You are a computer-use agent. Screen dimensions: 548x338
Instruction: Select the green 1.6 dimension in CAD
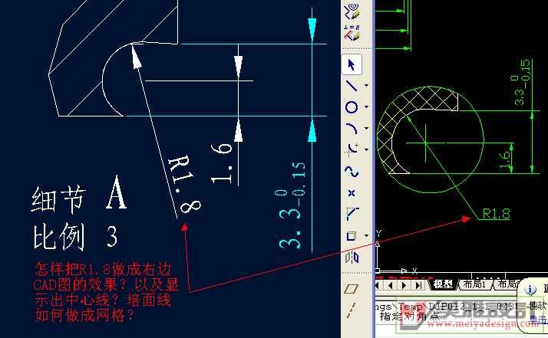505,159
